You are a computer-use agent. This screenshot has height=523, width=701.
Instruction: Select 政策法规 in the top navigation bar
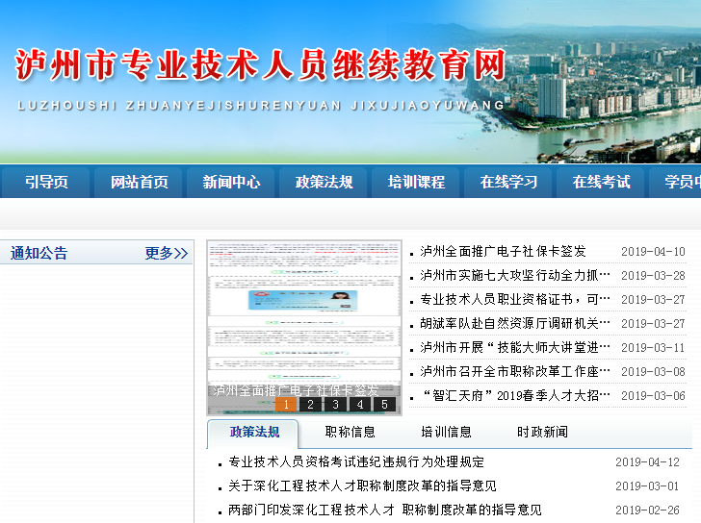click(324, 182)
